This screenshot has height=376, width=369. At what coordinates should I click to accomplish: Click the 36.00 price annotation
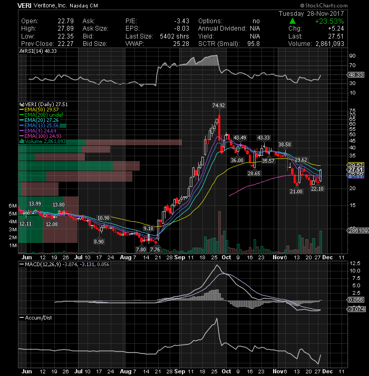[237, 161]
